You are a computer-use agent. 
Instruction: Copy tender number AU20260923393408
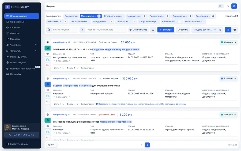point(95,79)
